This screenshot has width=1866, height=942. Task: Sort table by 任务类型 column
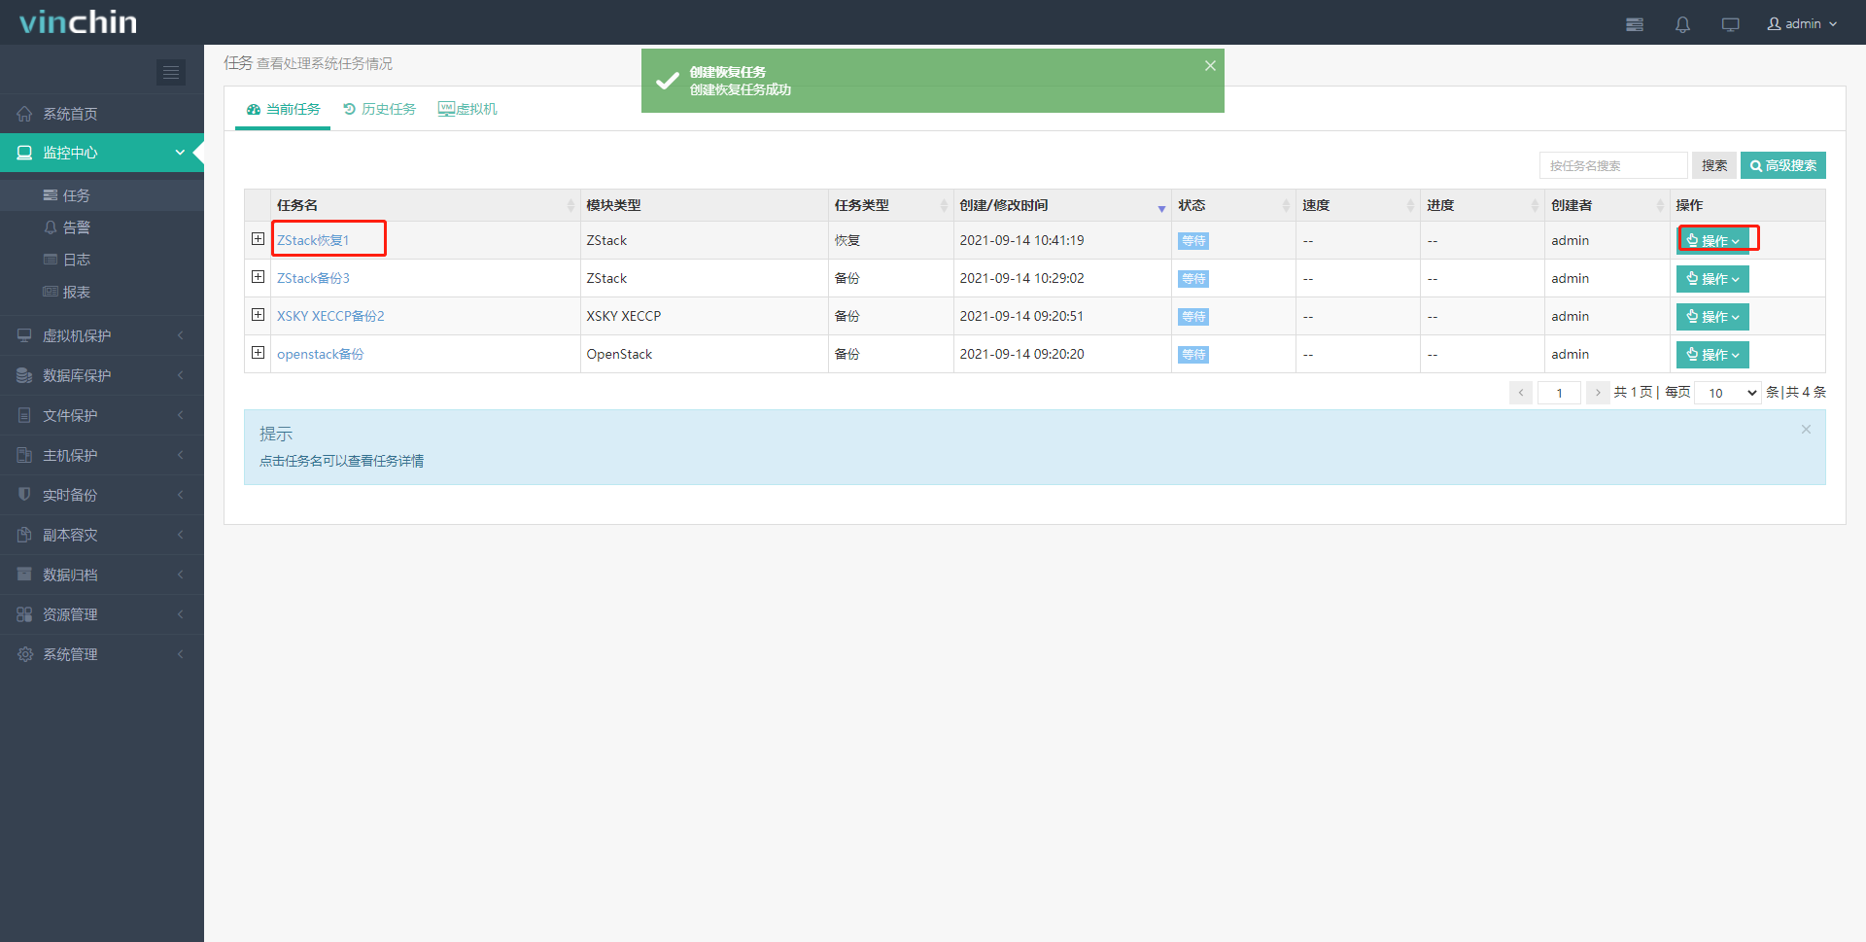click(x=890, y=205)
